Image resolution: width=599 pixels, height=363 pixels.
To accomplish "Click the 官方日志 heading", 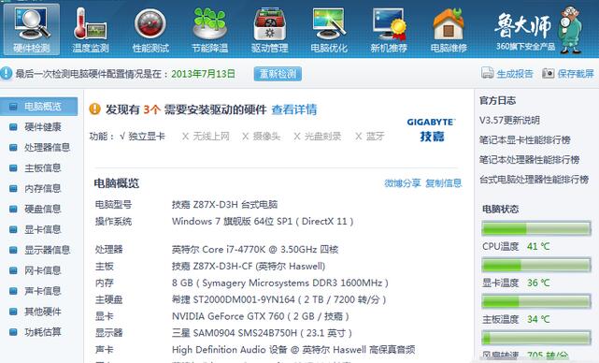I will click(x=497, y=101).
